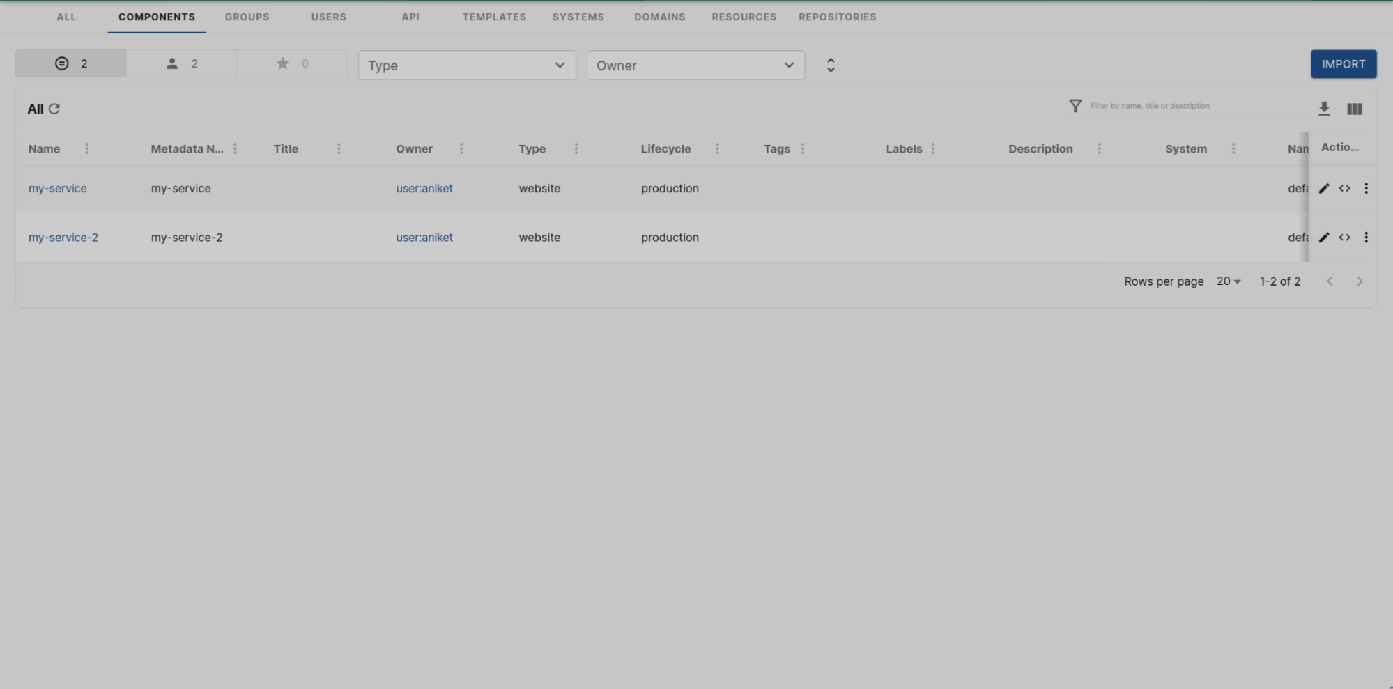Screen dimensions: 1393x689
Task: Switch to owned entities person filter
Action: pyautogui.click(x=180, y=63)
